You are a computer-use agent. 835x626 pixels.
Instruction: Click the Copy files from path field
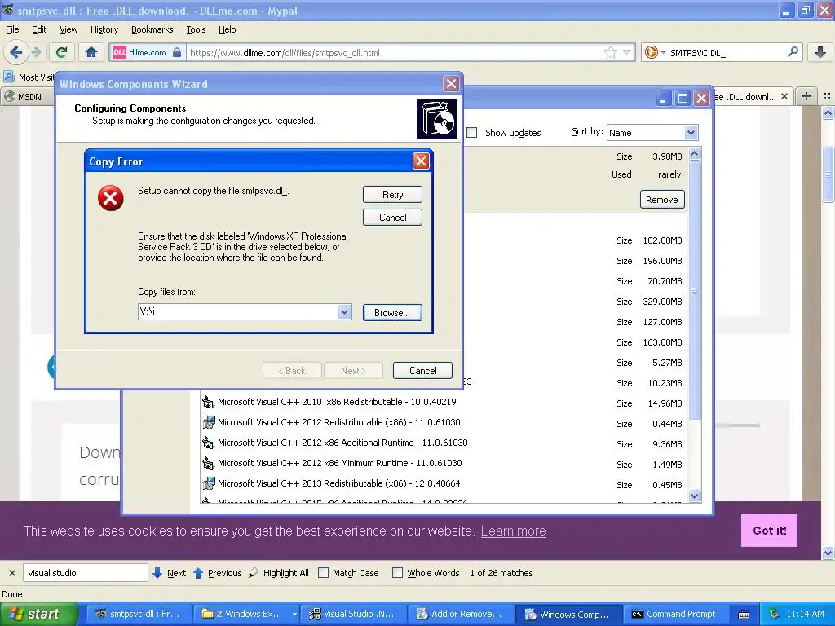coord(238,312)
